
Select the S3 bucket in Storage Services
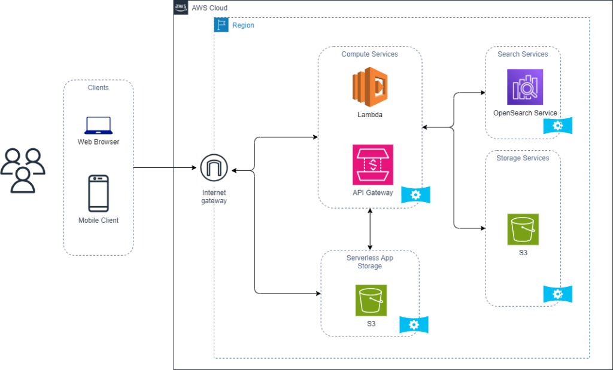click(523, 230)
